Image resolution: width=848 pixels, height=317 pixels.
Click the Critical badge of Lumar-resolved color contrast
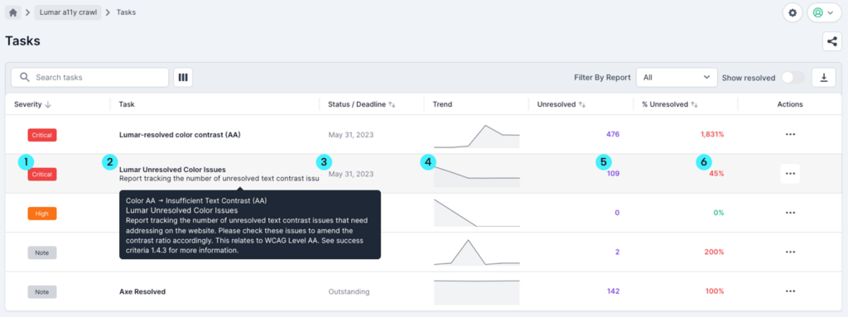point(41,135)
